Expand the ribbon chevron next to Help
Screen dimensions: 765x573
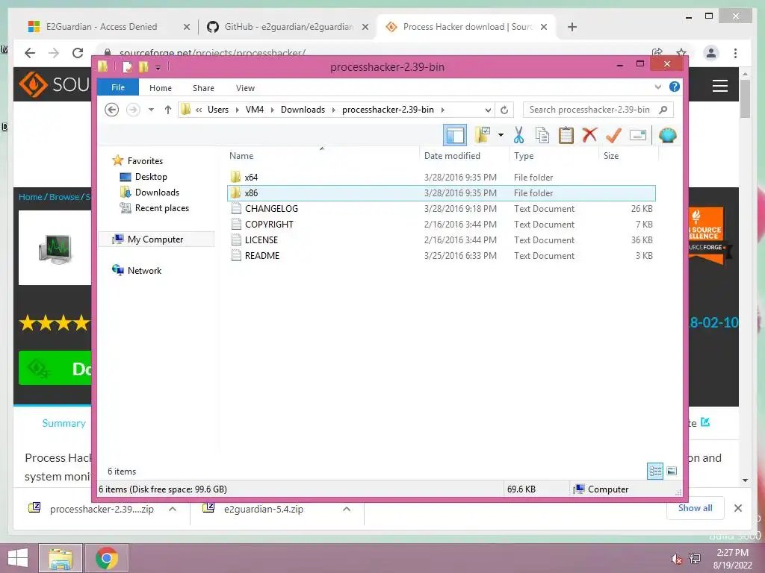657,87
